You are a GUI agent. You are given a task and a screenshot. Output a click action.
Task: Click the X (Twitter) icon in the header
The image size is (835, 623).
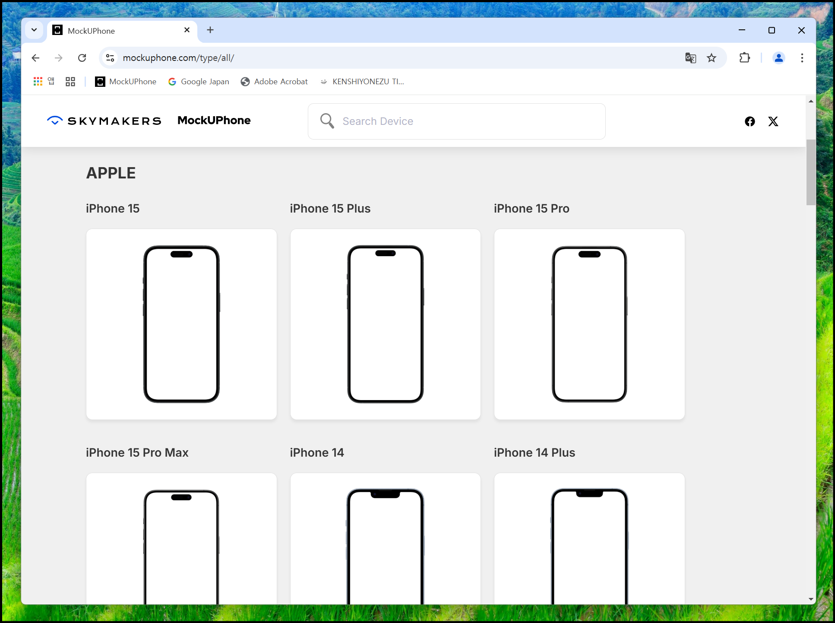(x=773, y=121)
